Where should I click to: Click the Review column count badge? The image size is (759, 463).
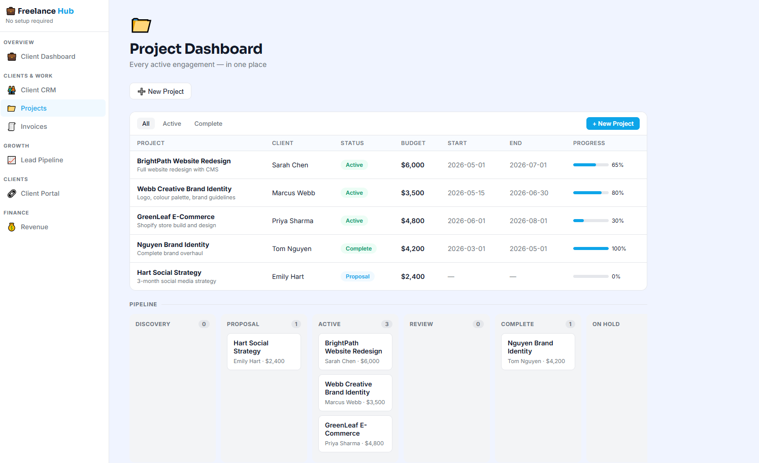[x=478, y=324]
